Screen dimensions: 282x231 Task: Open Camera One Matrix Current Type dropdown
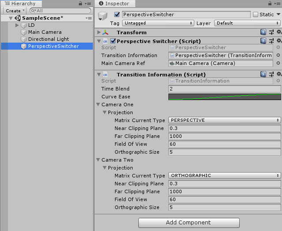(x=224, y=120)
